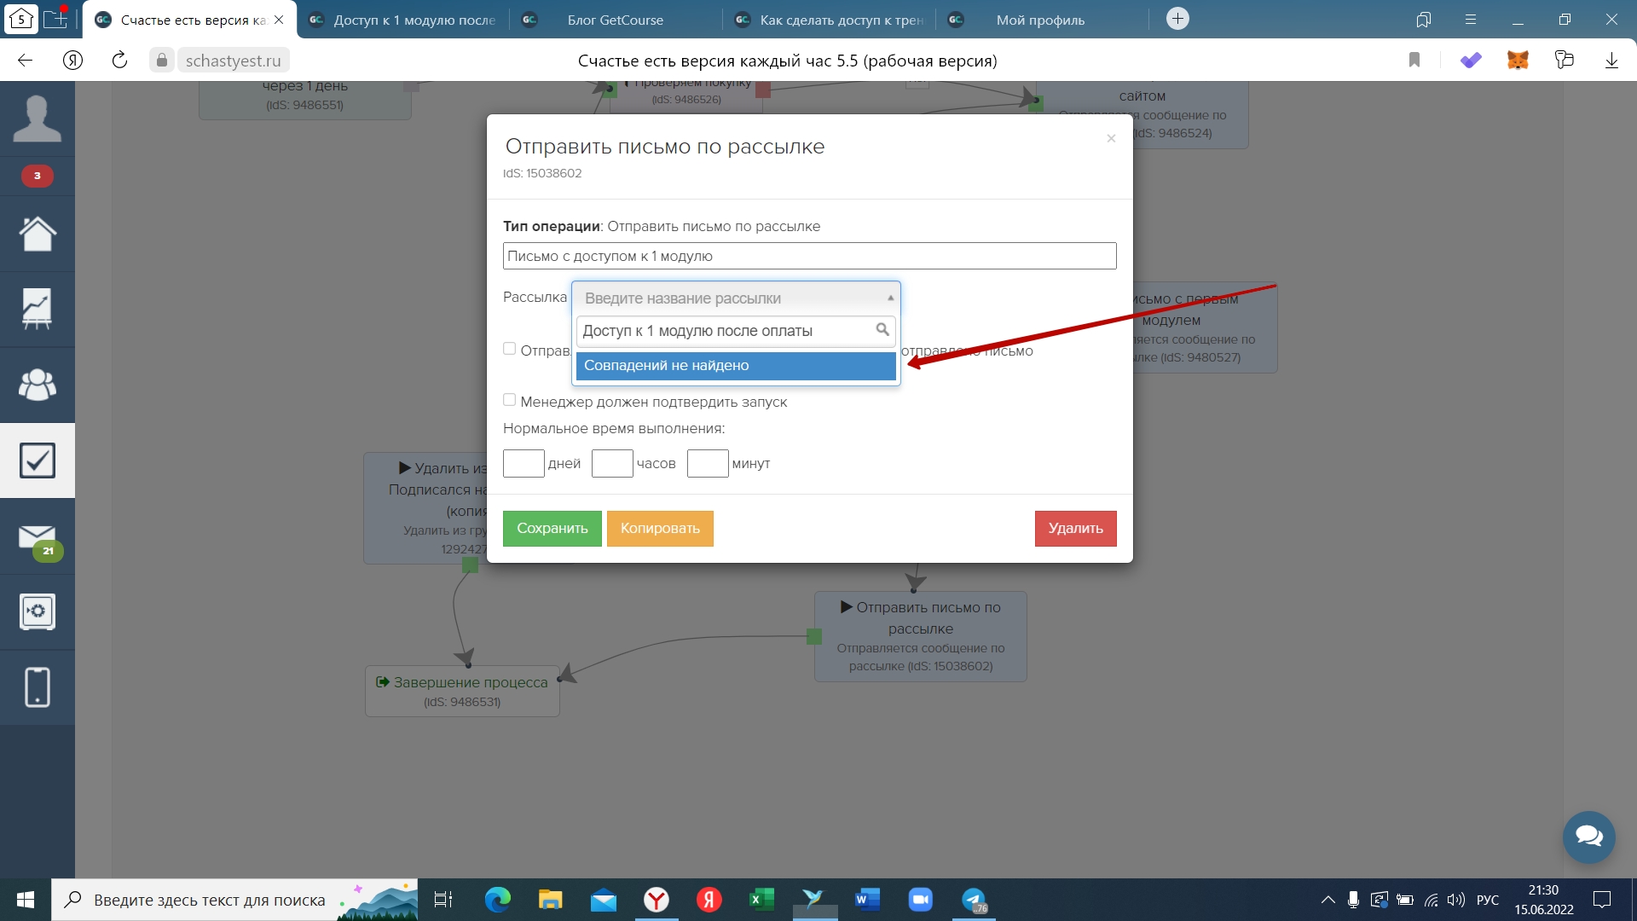Open the users group icon in sidebar
The image size is (1637, 921).
pos(37,385)
